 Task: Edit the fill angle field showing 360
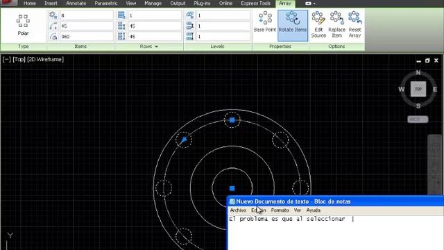[86, 37]
